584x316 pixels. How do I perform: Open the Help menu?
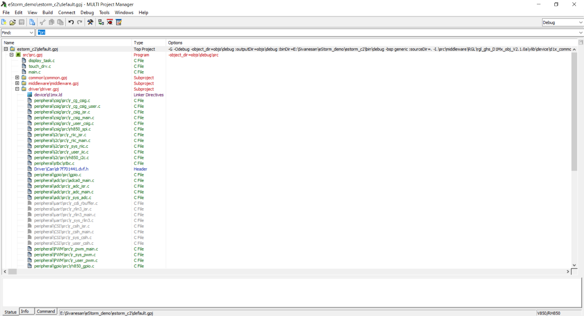coord(143,12)
